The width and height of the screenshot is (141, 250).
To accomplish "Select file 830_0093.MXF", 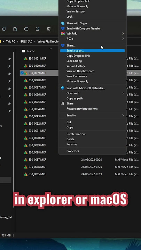I will pos(37,116).
